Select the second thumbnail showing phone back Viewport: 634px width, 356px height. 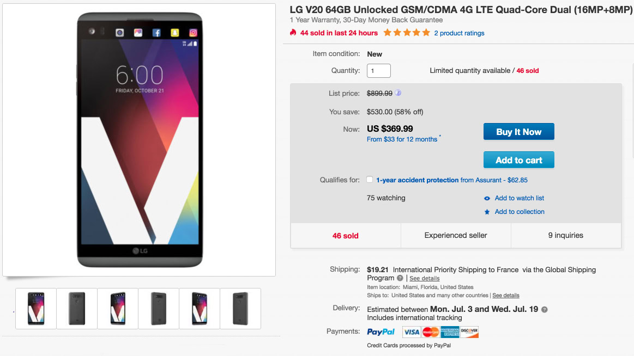coord(77,309)
